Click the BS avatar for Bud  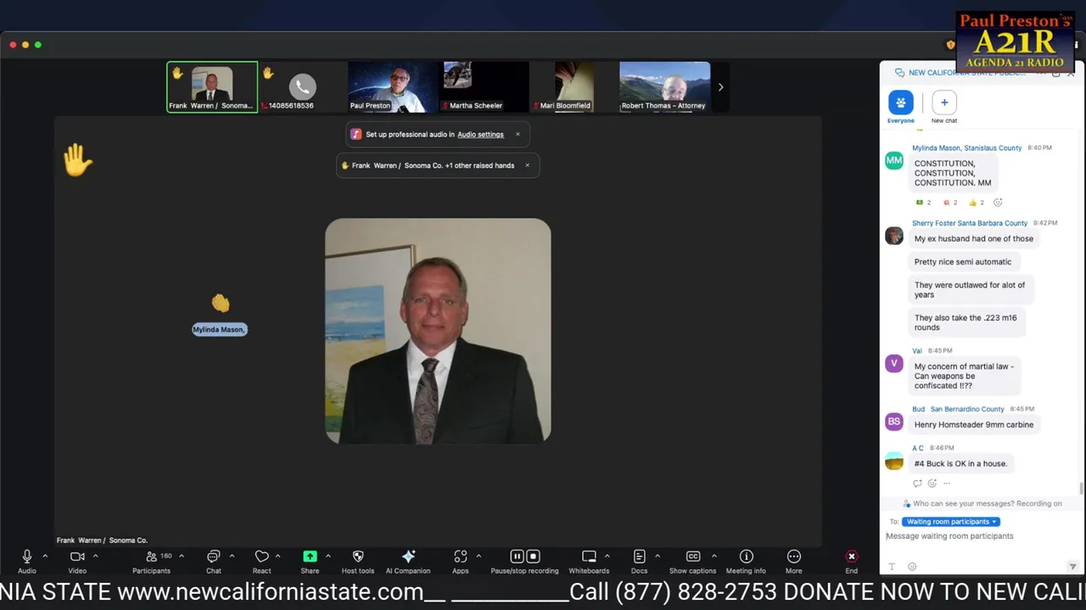(x=894, y=421)
